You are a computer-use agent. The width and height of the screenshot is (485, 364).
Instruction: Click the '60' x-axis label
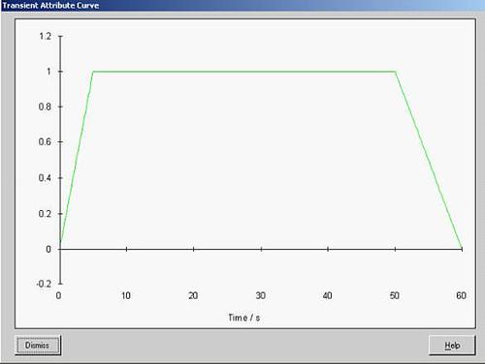pyautogui.click(x=462, y=295)
